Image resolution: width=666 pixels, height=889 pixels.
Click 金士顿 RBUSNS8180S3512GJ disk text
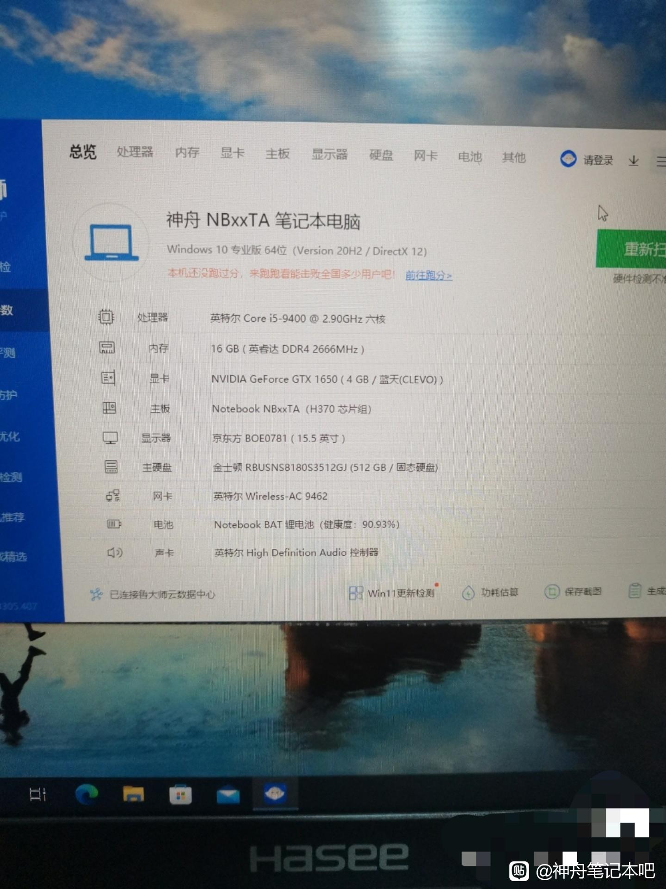click(326, 467)
